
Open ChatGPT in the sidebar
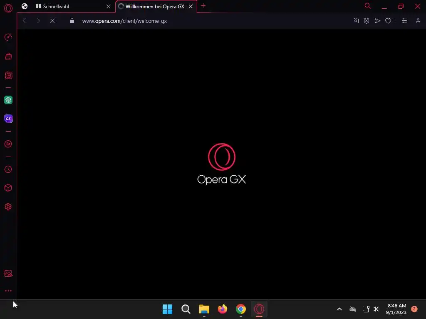pos(8,100)
